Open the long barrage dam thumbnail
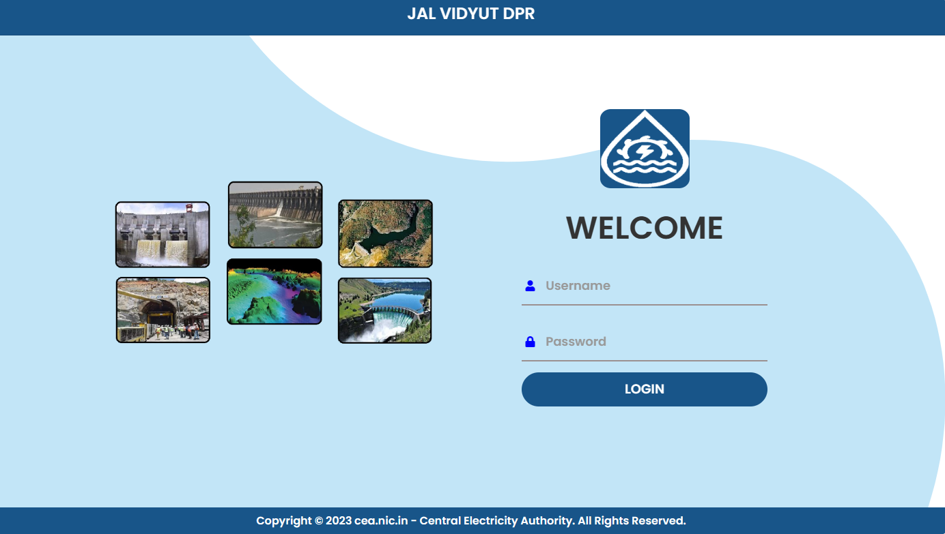This screenshot has height=534, width=945. pyautogui.click(x=275, y=215)
